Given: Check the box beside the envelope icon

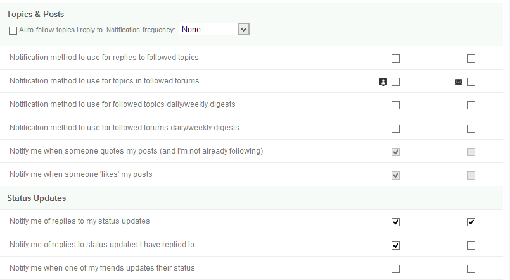Looking at the screenshot, I should pos(471,82).
